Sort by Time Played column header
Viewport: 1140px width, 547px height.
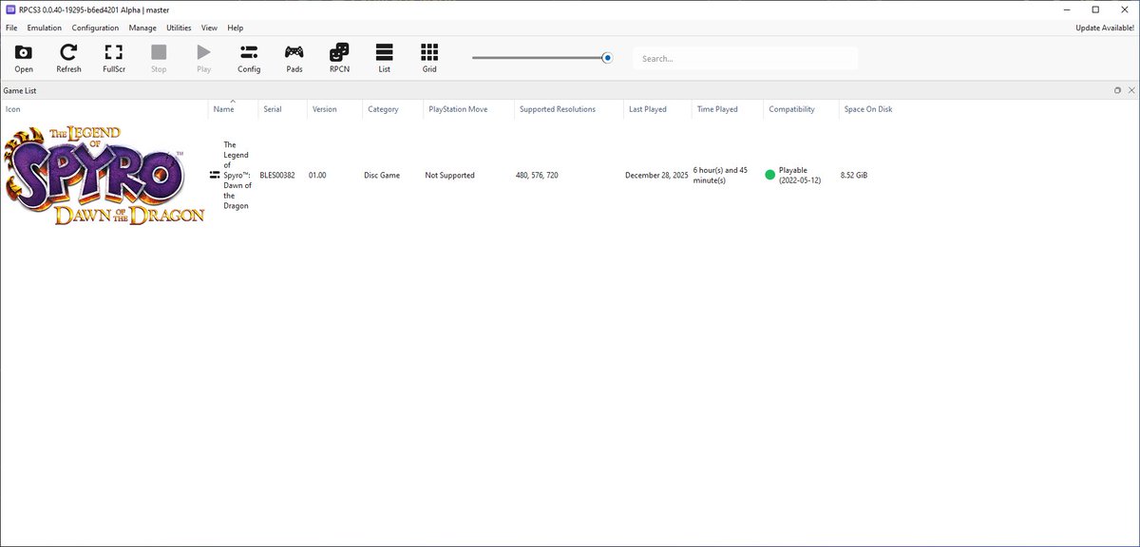point(728,109)
